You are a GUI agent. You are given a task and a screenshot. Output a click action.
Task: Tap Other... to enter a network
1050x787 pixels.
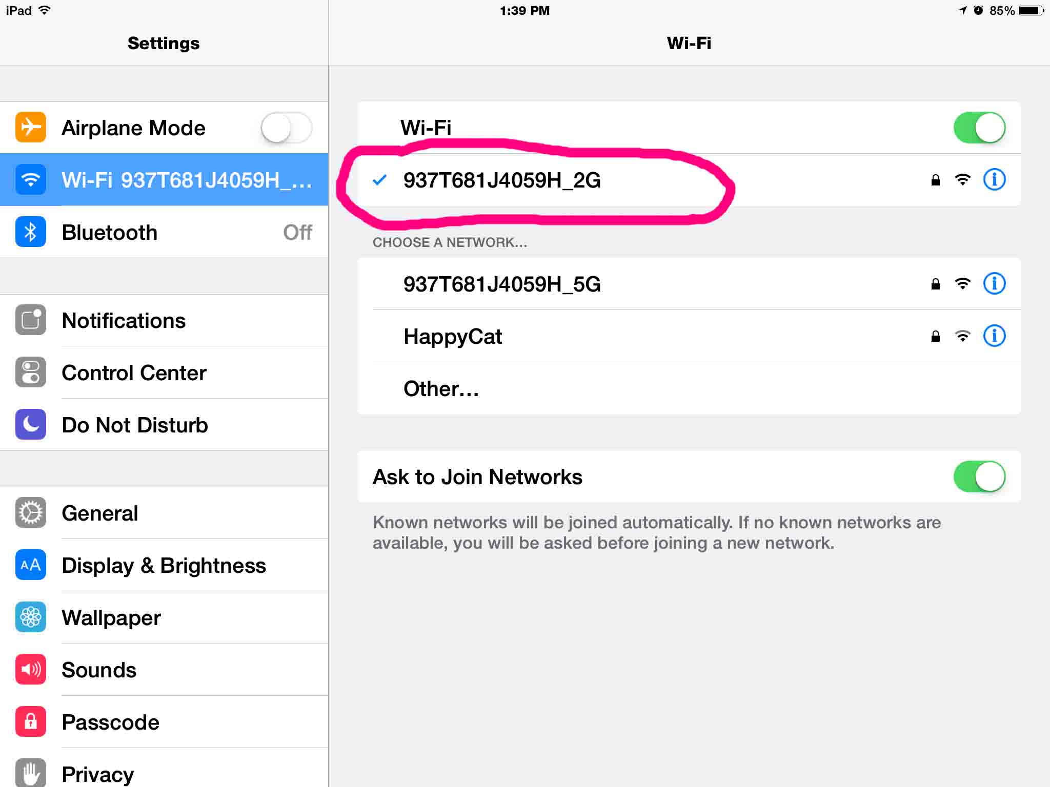pyautogui.click(x=441, y=389)
